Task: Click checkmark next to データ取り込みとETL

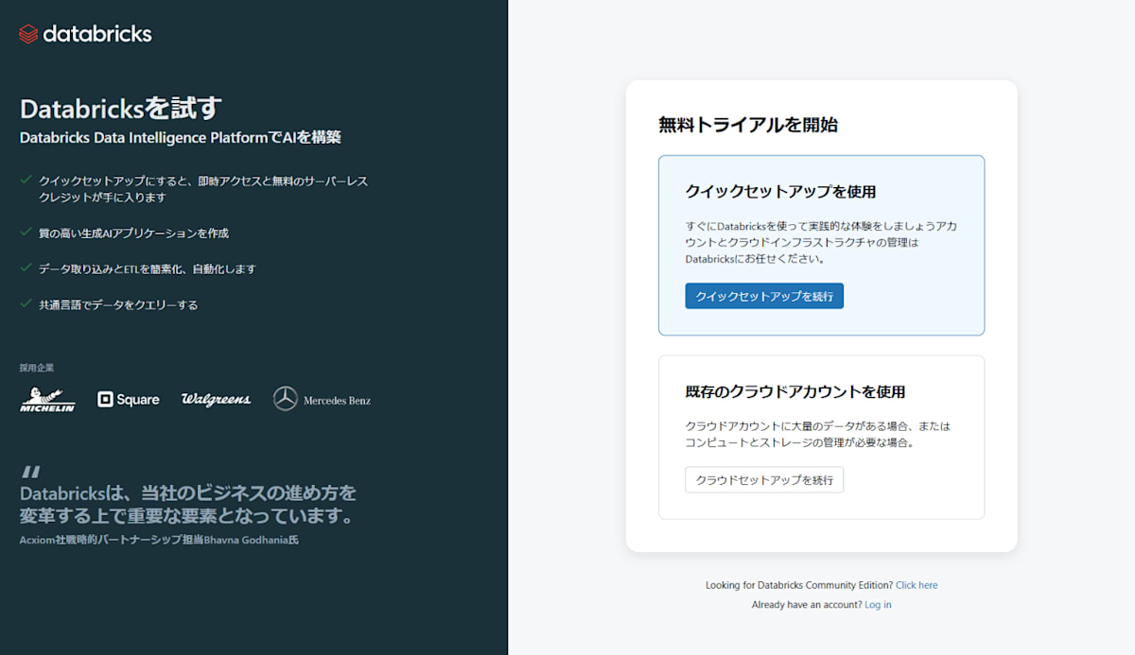Action: point(26,267)
